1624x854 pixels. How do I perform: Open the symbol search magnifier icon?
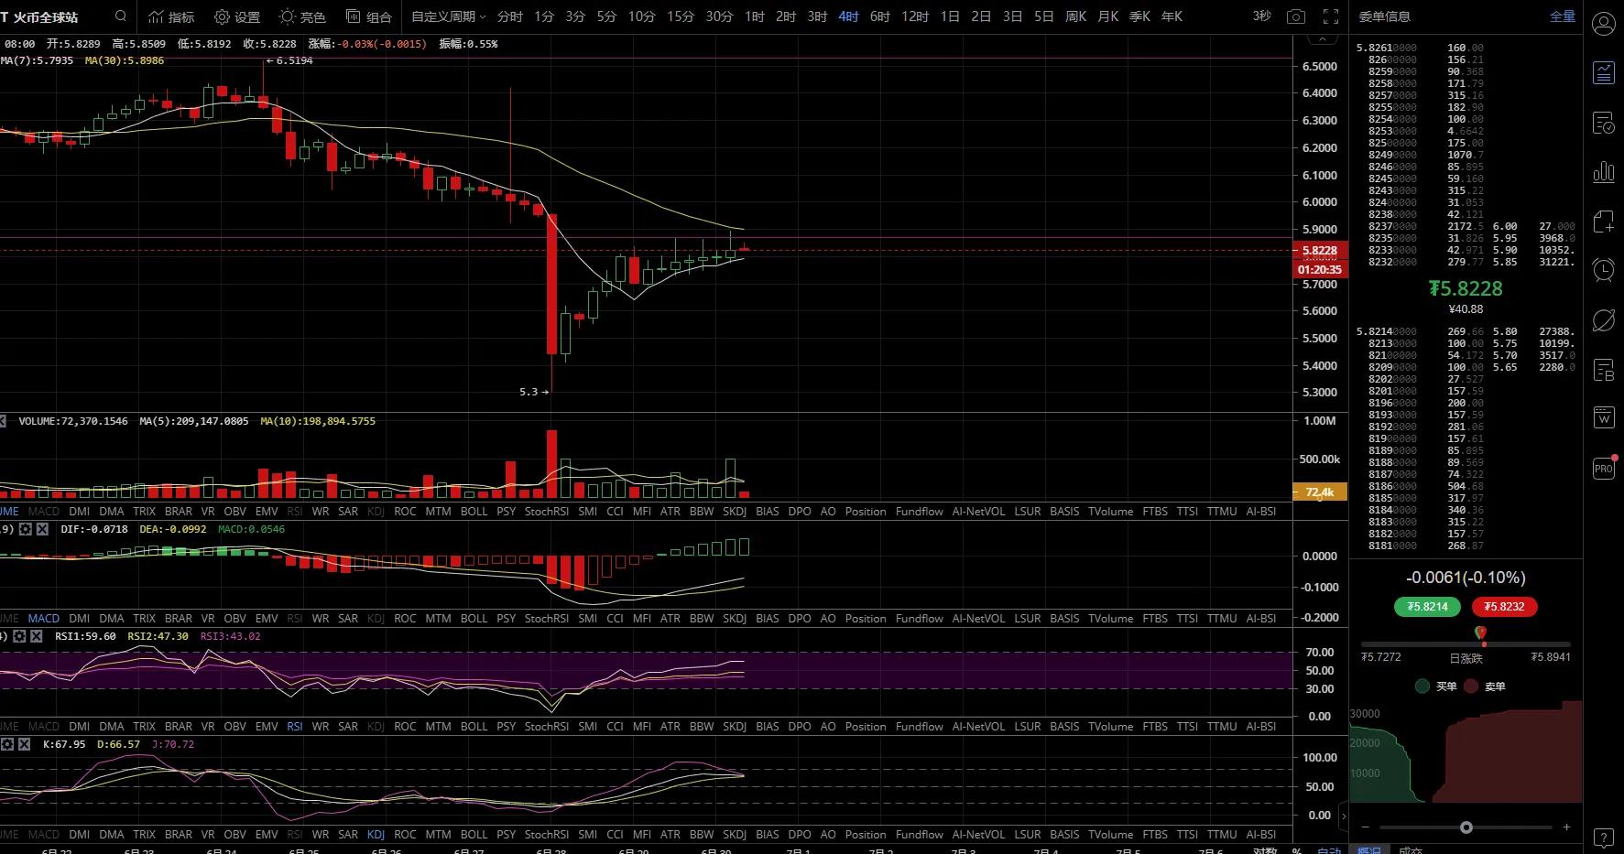(x=121, y=16)
